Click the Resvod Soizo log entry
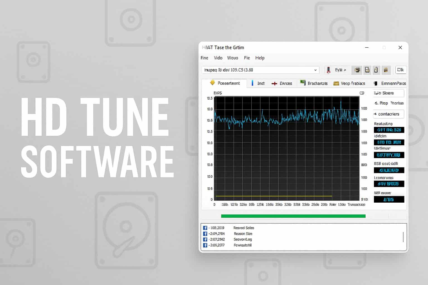The width and height of the screenshot is (428, 285). coord(244,228)
